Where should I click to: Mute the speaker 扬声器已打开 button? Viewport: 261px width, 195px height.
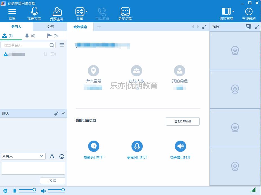tap(180, 146)
